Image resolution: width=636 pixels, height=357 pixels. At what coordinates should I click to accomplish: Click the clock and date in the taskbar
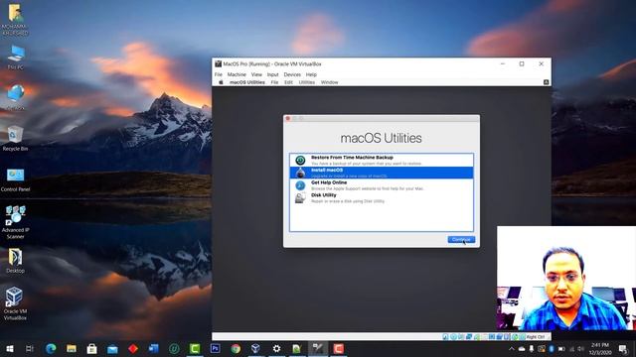click(600, 348)
